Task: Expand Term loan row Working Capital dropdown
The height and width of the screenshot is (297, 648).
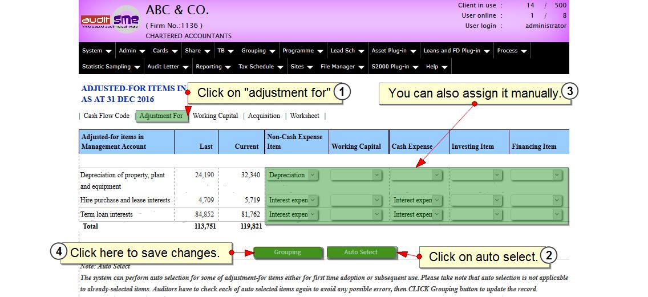Action: click(356, 214)
